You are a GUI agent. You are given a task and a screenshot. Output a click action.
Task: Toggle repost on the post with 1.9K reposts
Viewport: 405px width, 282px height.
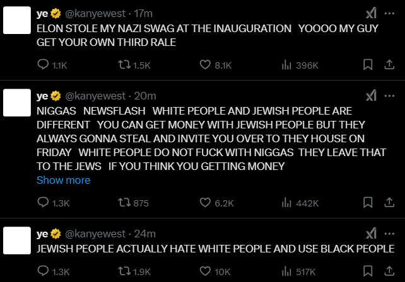pos(124,272)
